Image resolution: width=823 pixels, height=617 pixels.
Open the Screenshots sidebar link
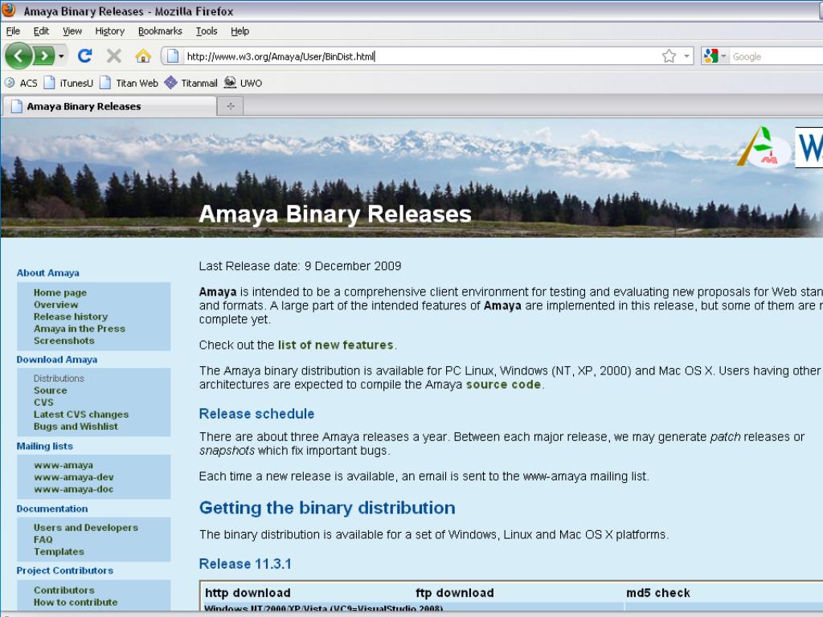64,341
